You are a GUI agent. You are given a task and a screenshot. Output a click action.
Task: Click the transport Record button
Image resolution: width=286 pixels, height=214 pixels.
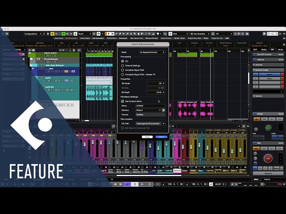point(150,184)
